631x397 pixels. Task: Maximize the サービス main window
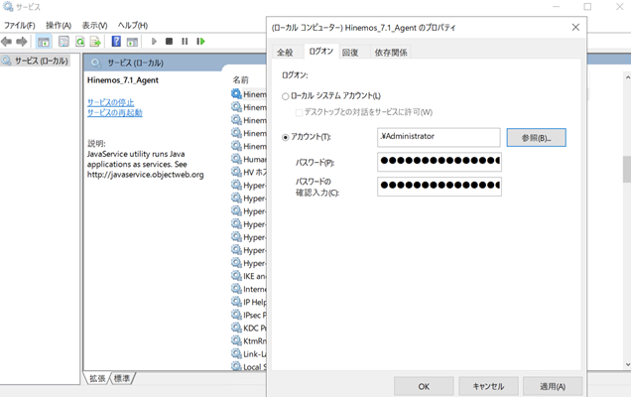(587, 7)
